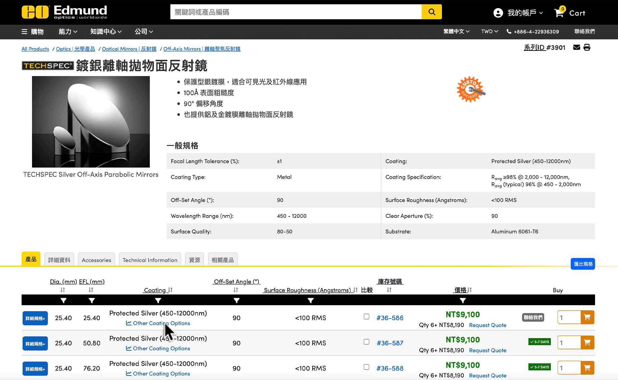Sort by price using the arrows icon

pos(470,290)
